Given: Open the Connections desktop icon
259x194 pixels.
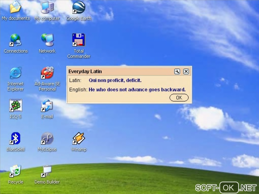Looking at the screenshot, I should tap(15, 40).
